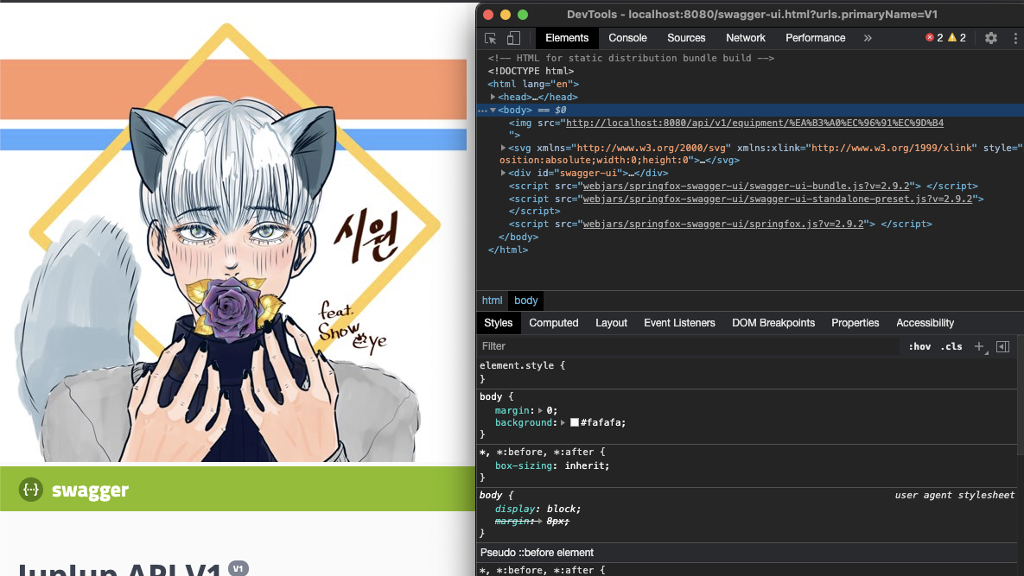The height and width of the screenshot is (576, 1024).
Task: Click the Swagger logo icon
Action: [x=31, y=490]
